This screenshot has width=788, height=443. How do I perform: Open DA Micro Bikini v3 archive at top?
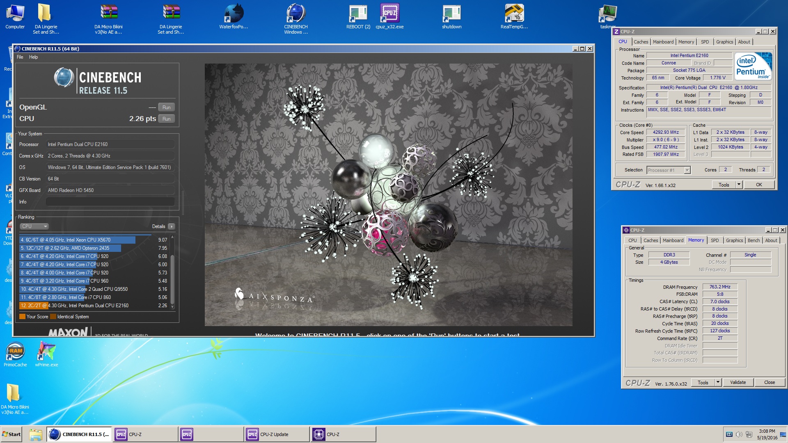tap(108, 18)
